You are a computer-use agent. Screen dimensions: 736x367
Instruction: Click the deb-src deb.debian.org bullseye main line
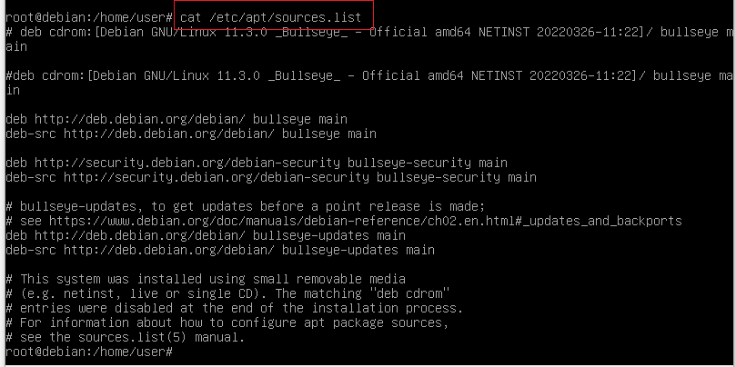click(191, 134)
